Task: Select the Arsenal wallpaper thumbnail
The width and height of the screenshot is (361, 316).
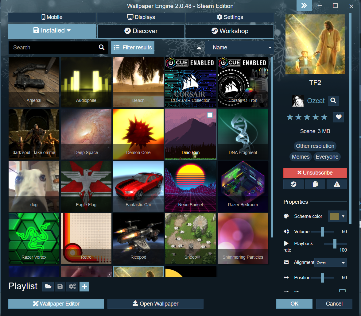Action: (x=34, y=82)
